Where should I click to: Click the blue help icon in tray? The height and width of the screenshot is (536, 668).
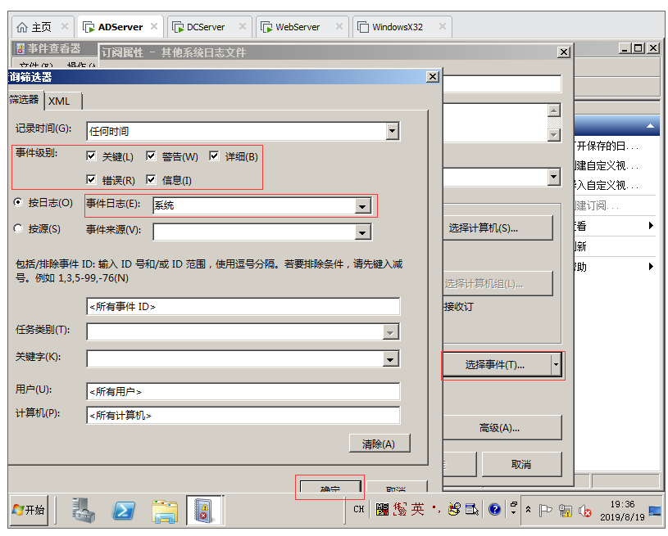[495, 510]
